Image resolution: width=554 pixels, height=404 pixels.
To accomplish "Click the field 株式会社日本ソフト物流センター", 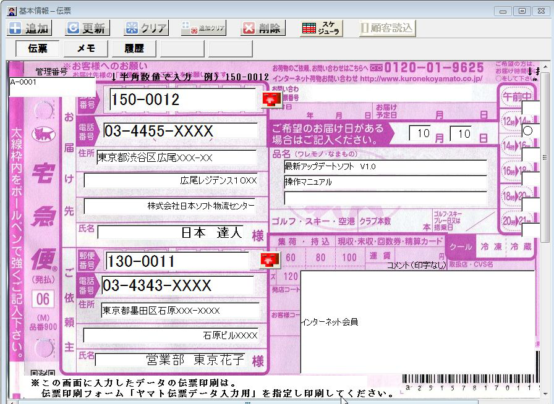I will 170,206.
